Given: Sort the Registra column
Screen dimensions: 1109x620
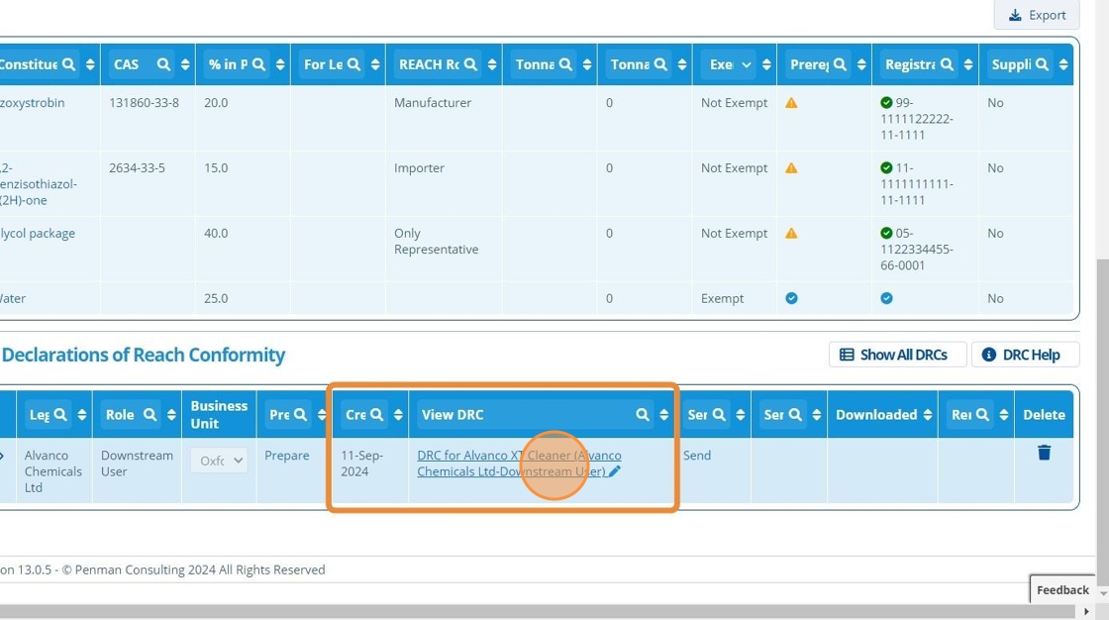Looking at the screenshot, I should 967,64.
